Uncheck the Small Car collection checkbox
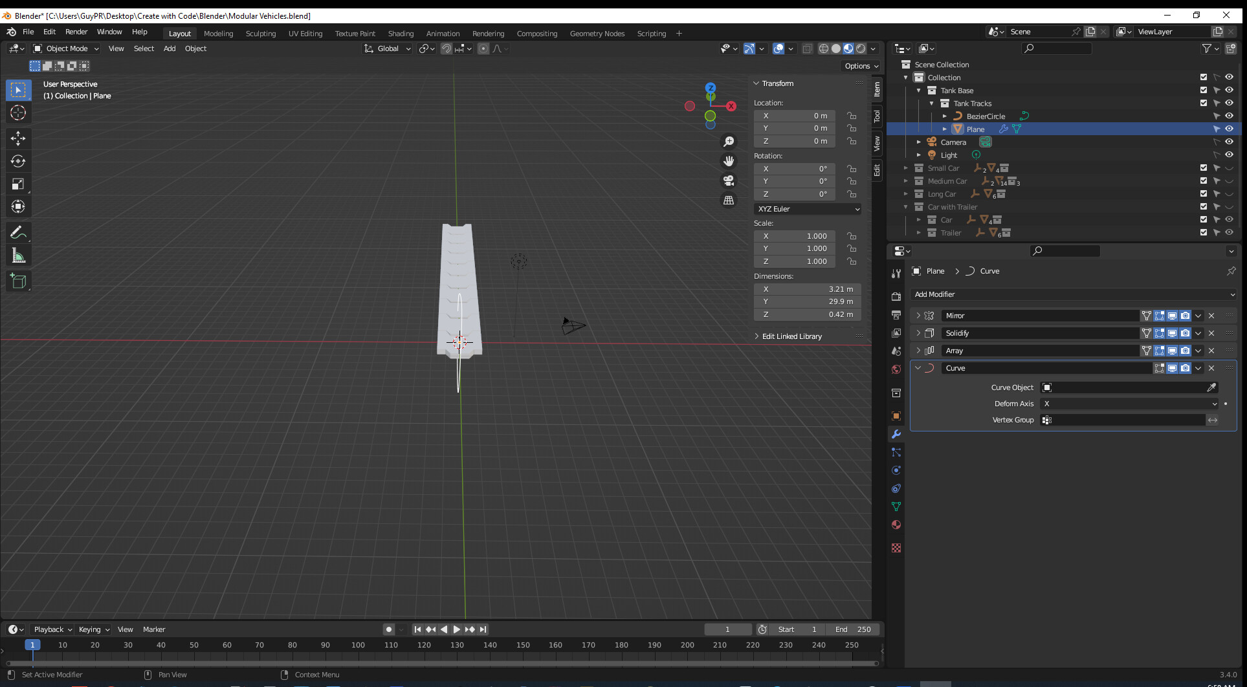 pos(1204,168)
